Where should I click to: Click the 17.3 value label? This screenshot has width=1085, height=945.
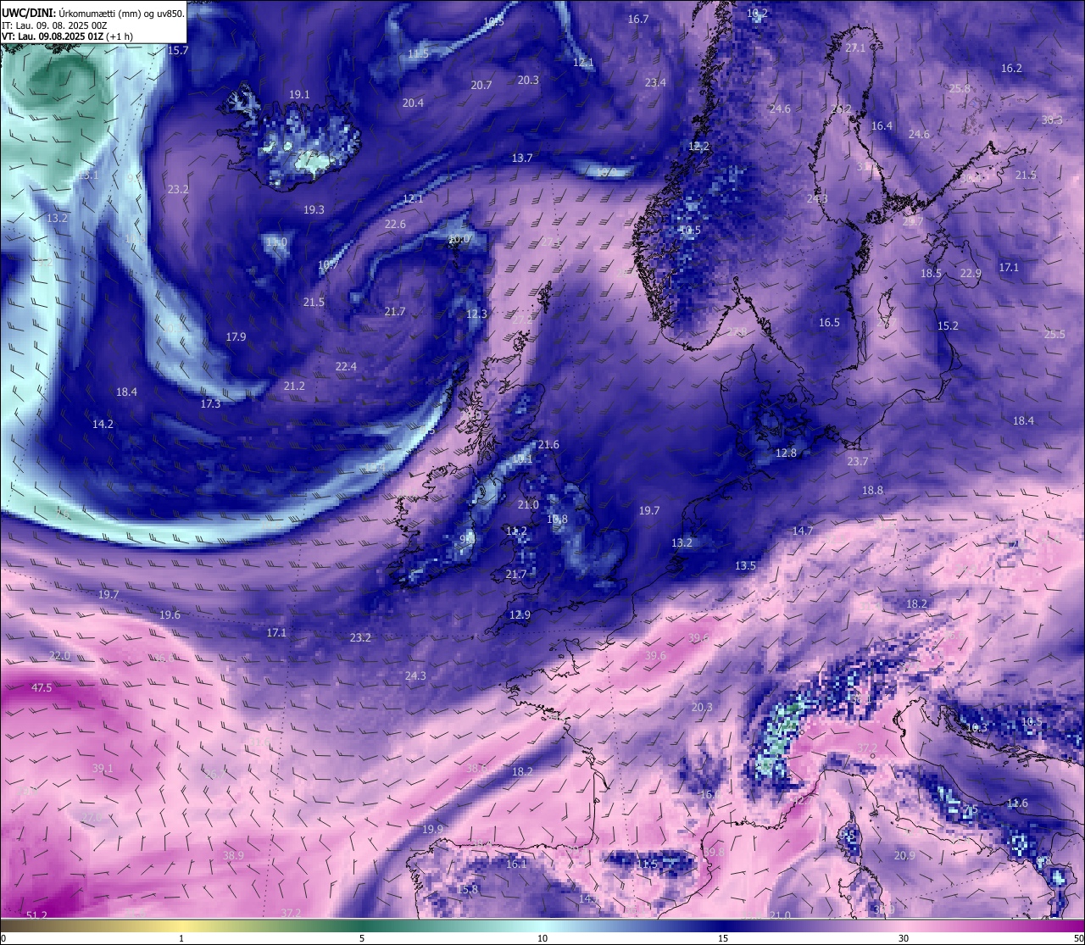210,403
